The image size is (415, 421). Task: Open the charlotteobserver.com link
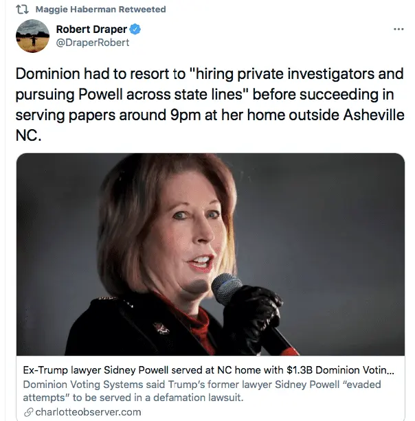pos(87,412)
